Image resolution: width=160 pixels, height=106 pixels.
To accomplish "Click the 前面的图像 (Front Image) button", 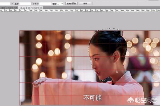I will [x=71, y=3].
